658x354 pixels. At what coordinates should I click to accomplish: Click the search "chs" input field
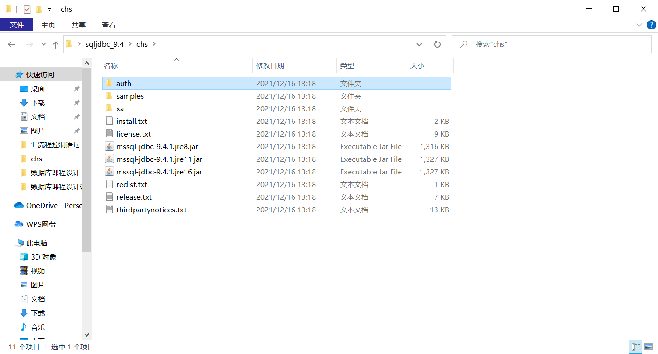tap(551, 44)
